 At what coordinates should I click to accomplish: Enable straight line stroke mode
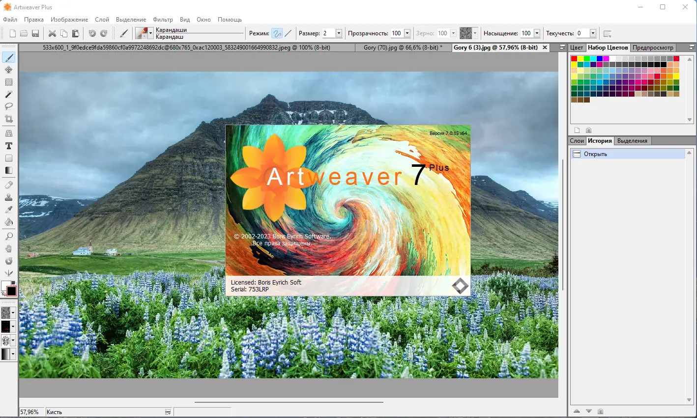(x=289, y=33)
